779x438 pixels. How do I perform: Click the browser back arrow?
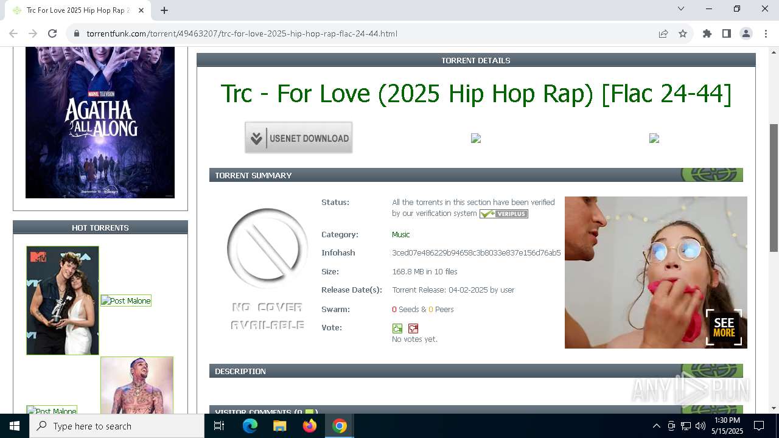tap(13, 33)
